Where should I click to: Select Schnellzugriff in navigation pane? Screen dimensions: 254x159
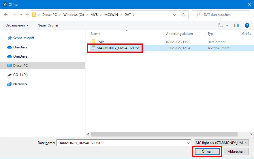[x=23, y=38]
